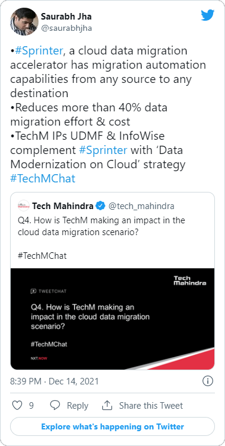Click Explore what's happening on Twitter
The height and width of the screenshot is (446, 225).
pos(112,426)
